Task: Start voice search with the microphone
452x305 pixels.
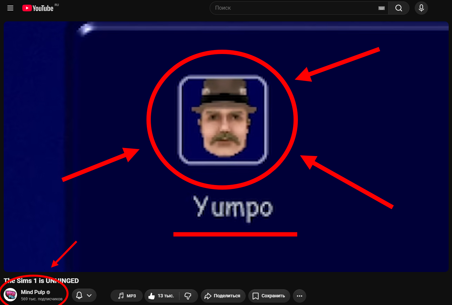Action: click(421, 8)
